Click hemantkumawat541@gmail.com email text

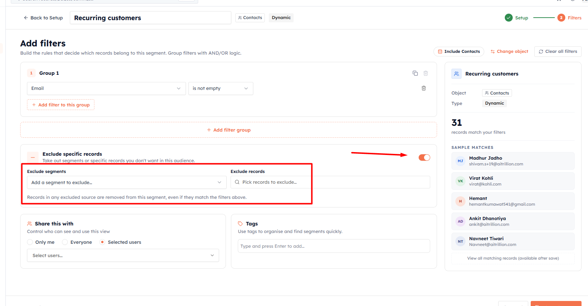click(x=502, y=204)
